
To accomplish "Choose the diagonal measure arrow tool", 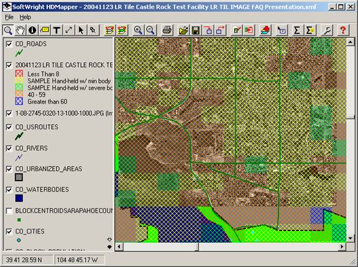I will (68, 30).
